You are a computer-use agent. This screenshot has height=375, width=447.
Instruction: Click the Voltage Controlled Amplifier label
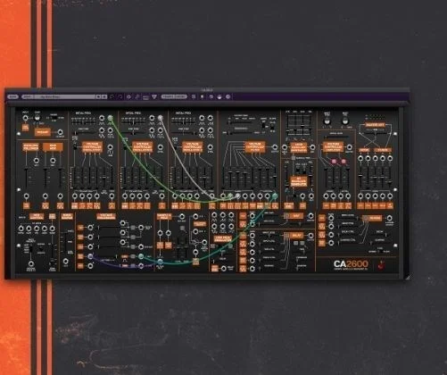[x=333, y=147]
